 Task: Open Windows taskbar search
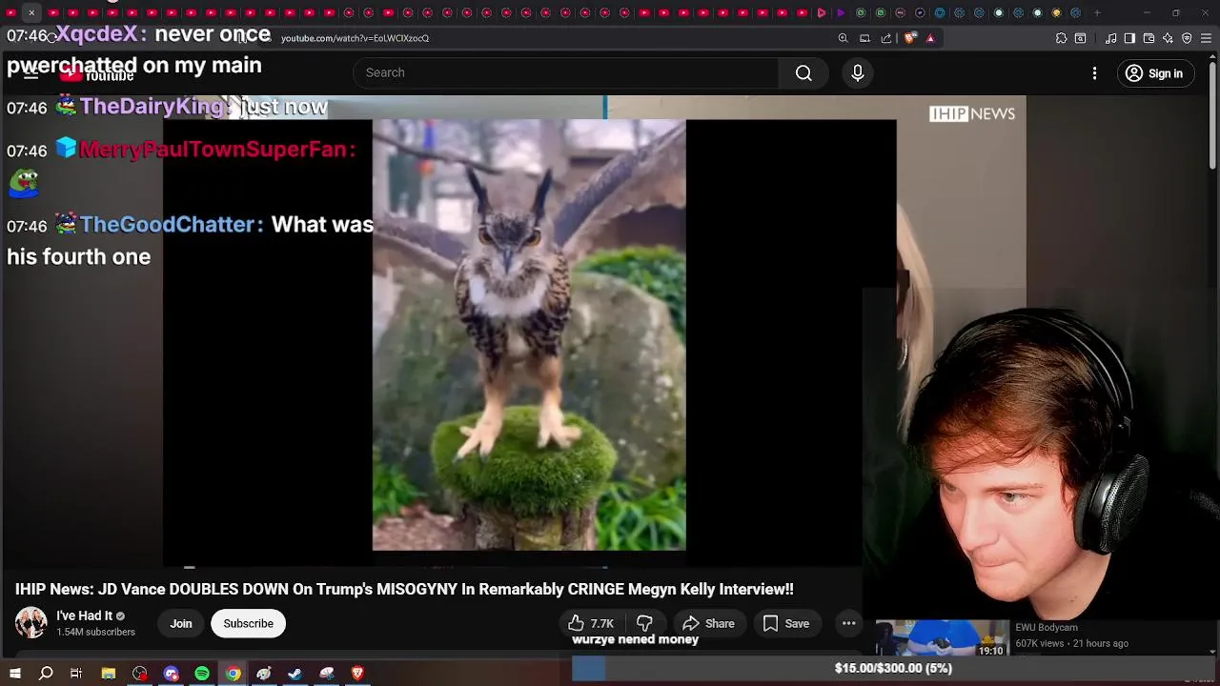pyautogui.click(x=46, y=674)
